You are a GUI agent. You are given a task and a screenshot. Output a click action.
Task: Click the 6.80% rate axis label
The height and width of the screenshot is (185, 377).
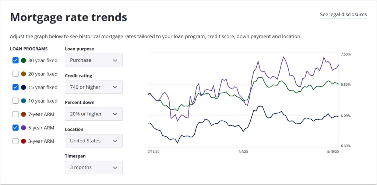tap(346, 85)
